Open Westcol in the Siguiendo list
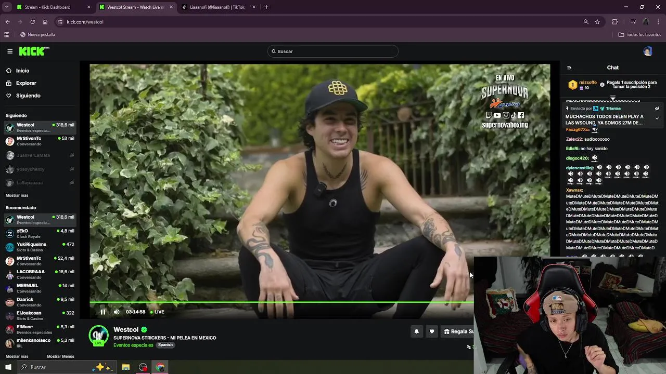The image size is (666, 374). (40, 127)
